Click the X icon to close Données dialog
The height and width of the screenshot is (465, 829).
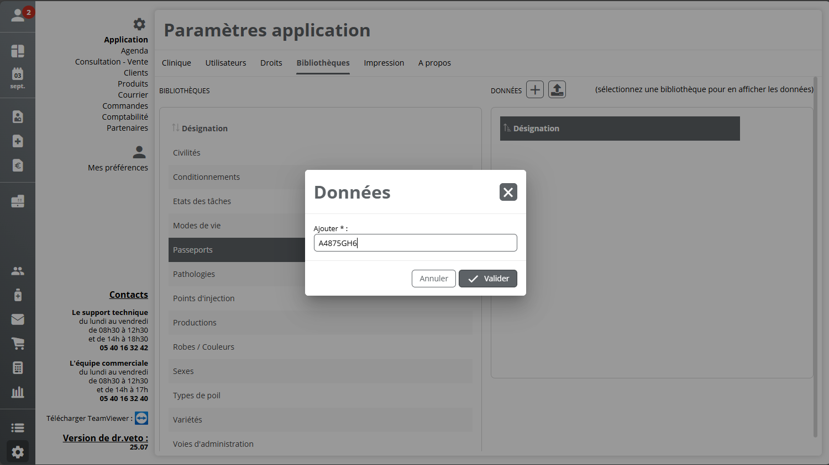[x=508, y=192]
